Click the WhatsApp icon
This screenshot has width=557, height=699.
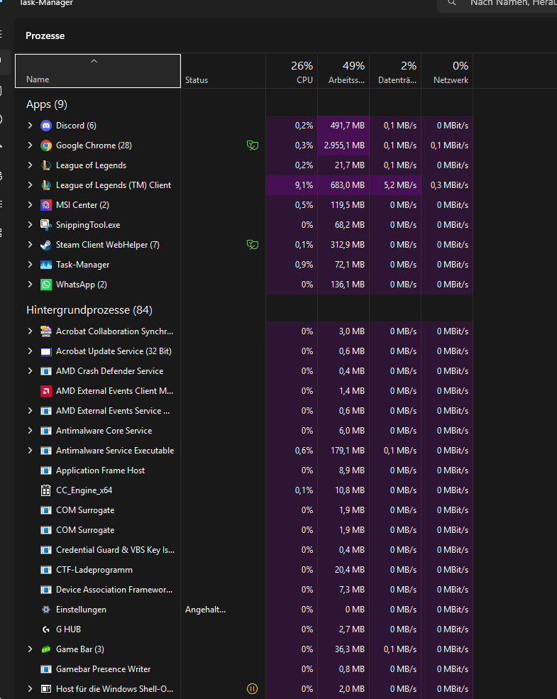point(46,285)
